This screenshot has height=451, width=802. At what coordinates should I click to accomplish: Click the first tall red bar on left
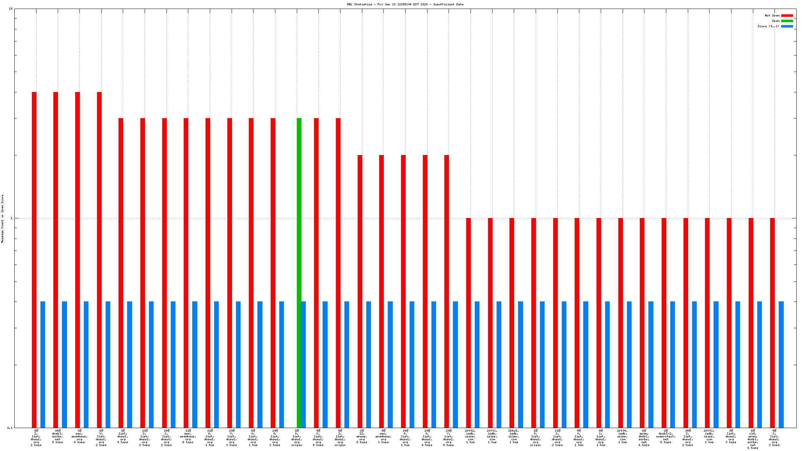(34, 260)
